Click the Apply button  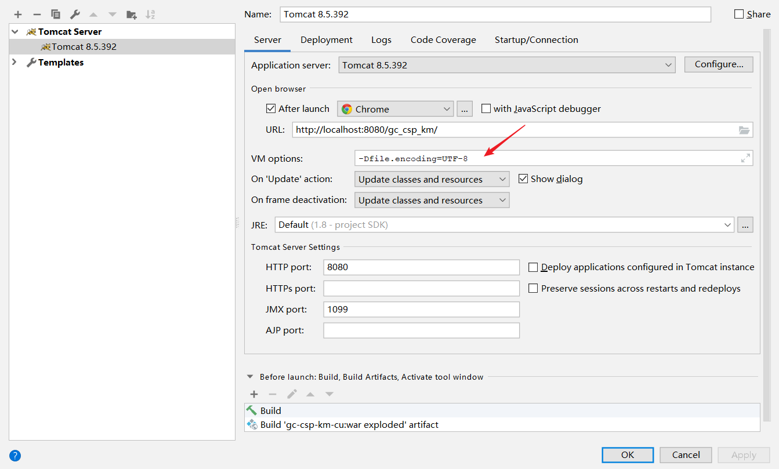pos(744,455)
